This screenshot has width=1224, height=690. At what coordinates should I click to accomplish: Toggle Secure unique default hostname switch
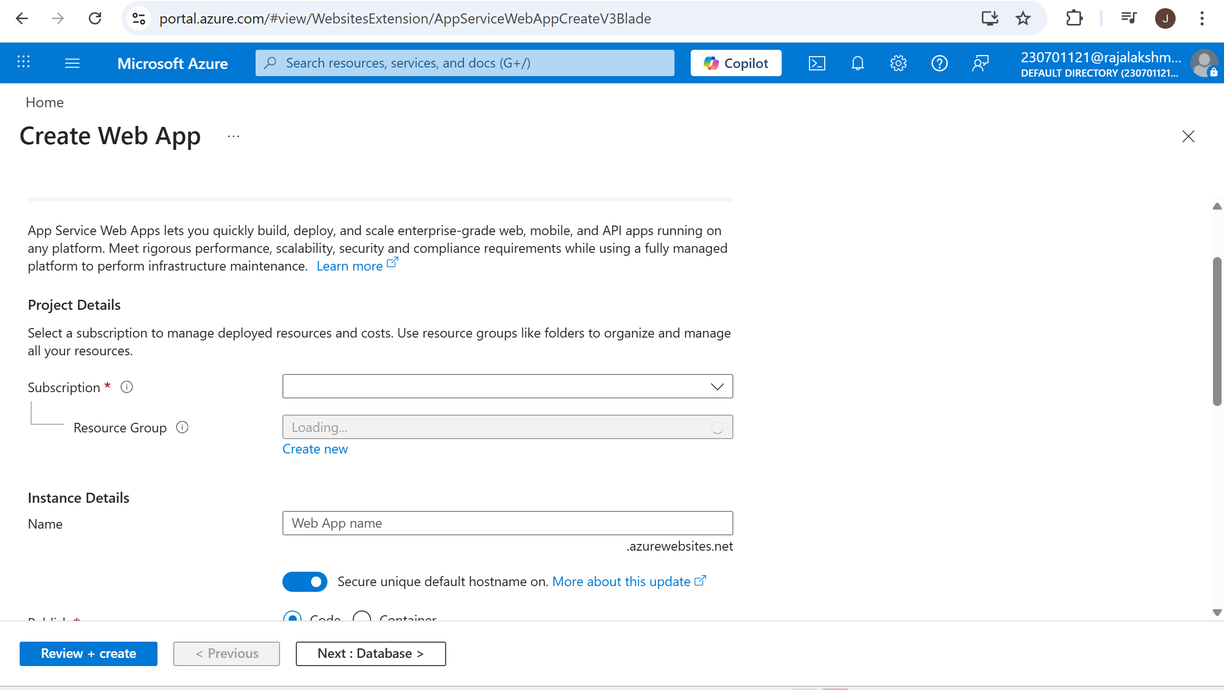coord(304,581)
